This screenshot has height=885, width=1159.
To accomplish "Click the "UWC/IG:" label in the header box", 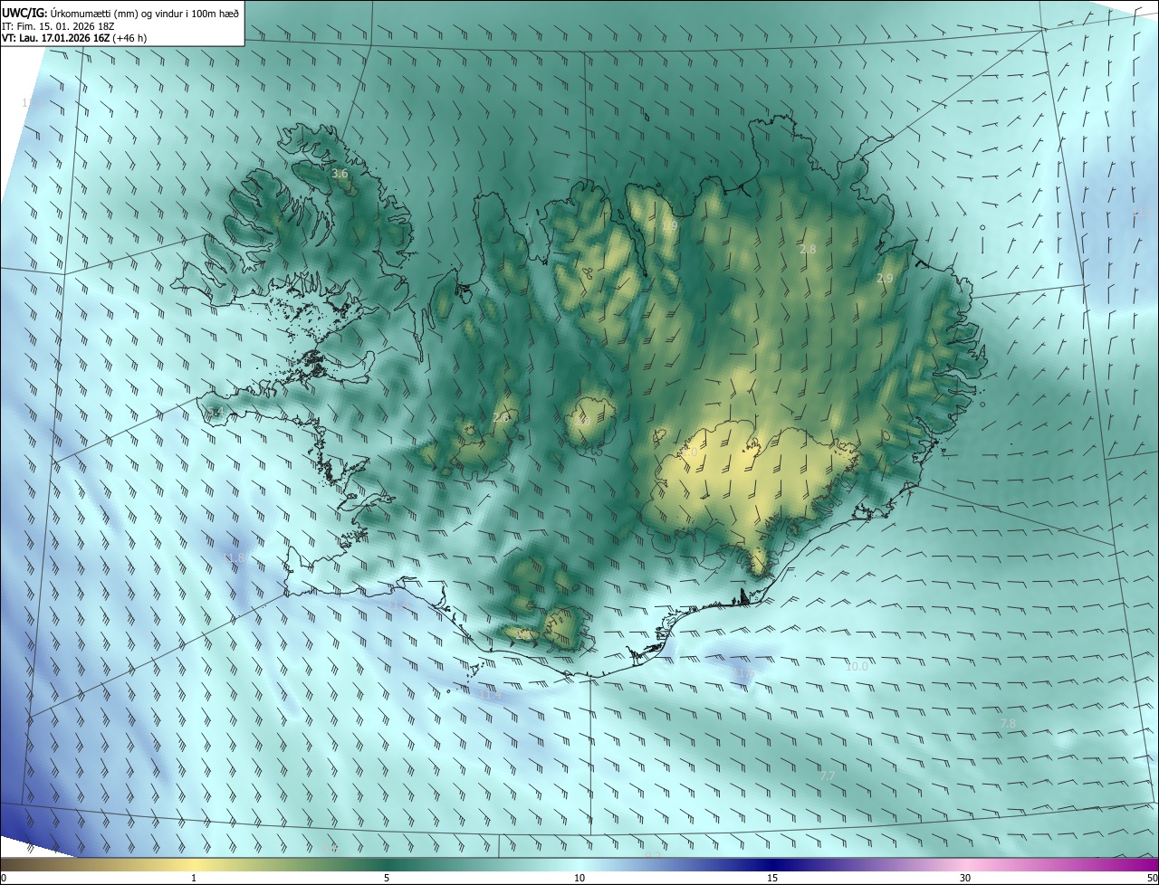I will (24, 13).
